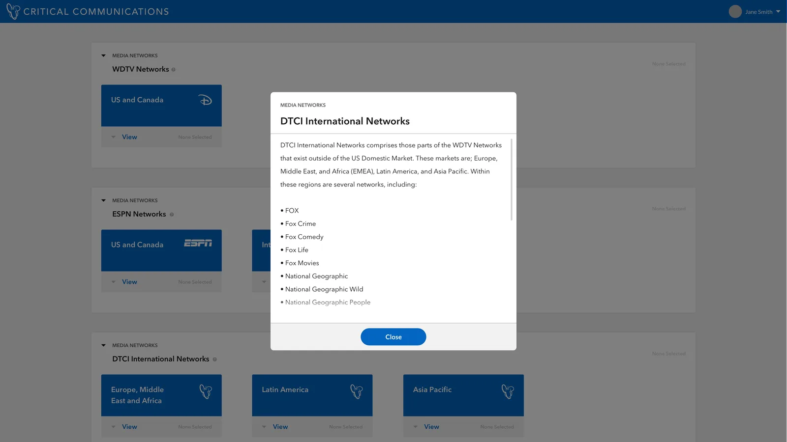Expand arrow beside View on Europe, Middle East card

114,427
